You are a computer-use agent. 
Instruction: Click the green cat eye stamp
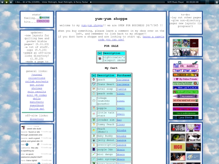tap(178, 137)
